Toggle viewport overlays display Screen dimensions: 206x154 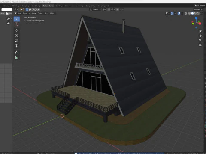pos(179,13)
